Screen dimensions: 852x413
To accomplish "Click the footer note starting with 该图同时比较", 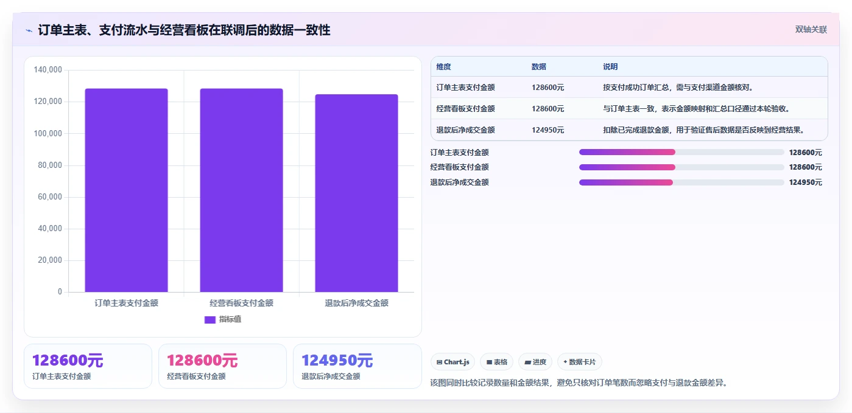I will coord(579,383).
